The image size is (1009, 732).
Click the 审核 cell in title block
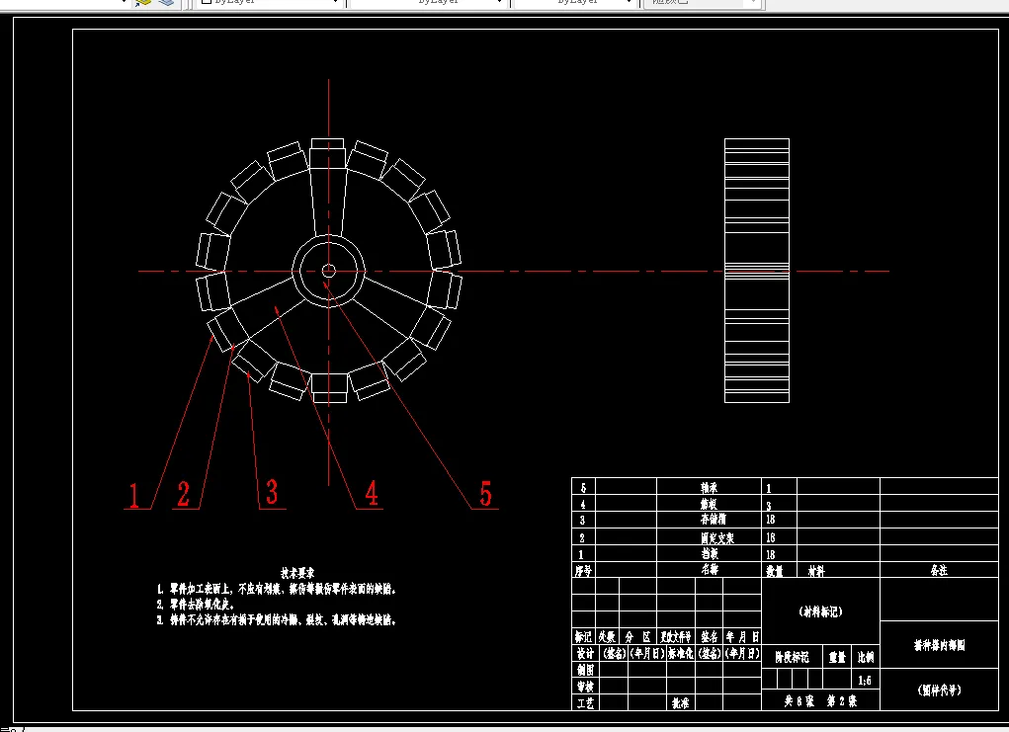[584, 687]
